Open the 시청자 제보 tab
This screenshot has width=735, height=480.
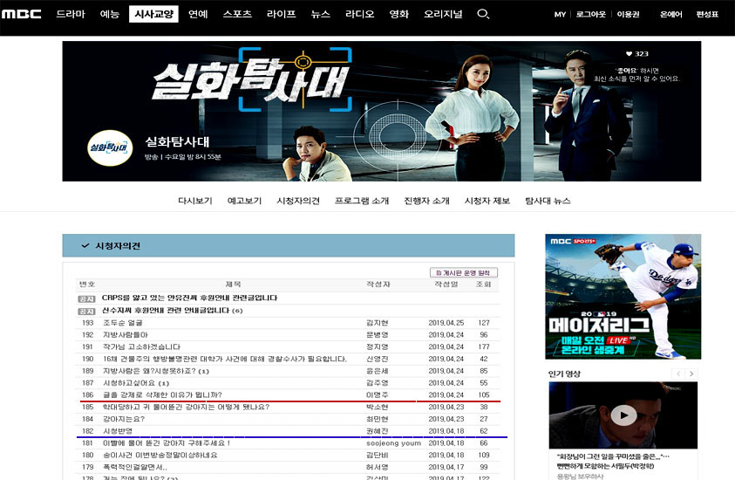[x=487, y=201]
